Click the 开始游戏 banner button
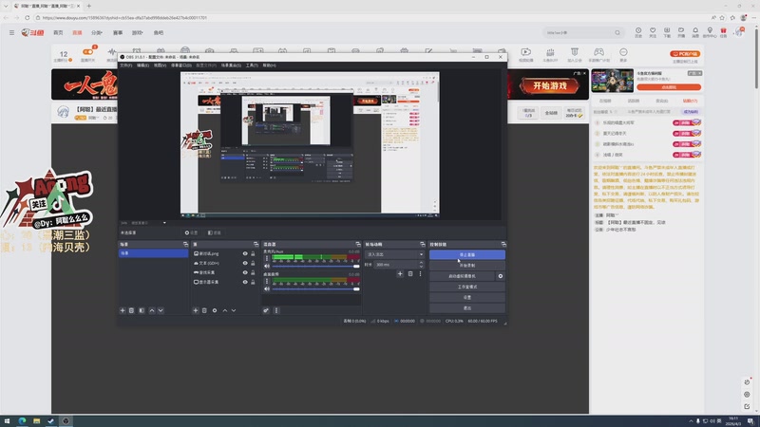 click(x=550, y=85)
